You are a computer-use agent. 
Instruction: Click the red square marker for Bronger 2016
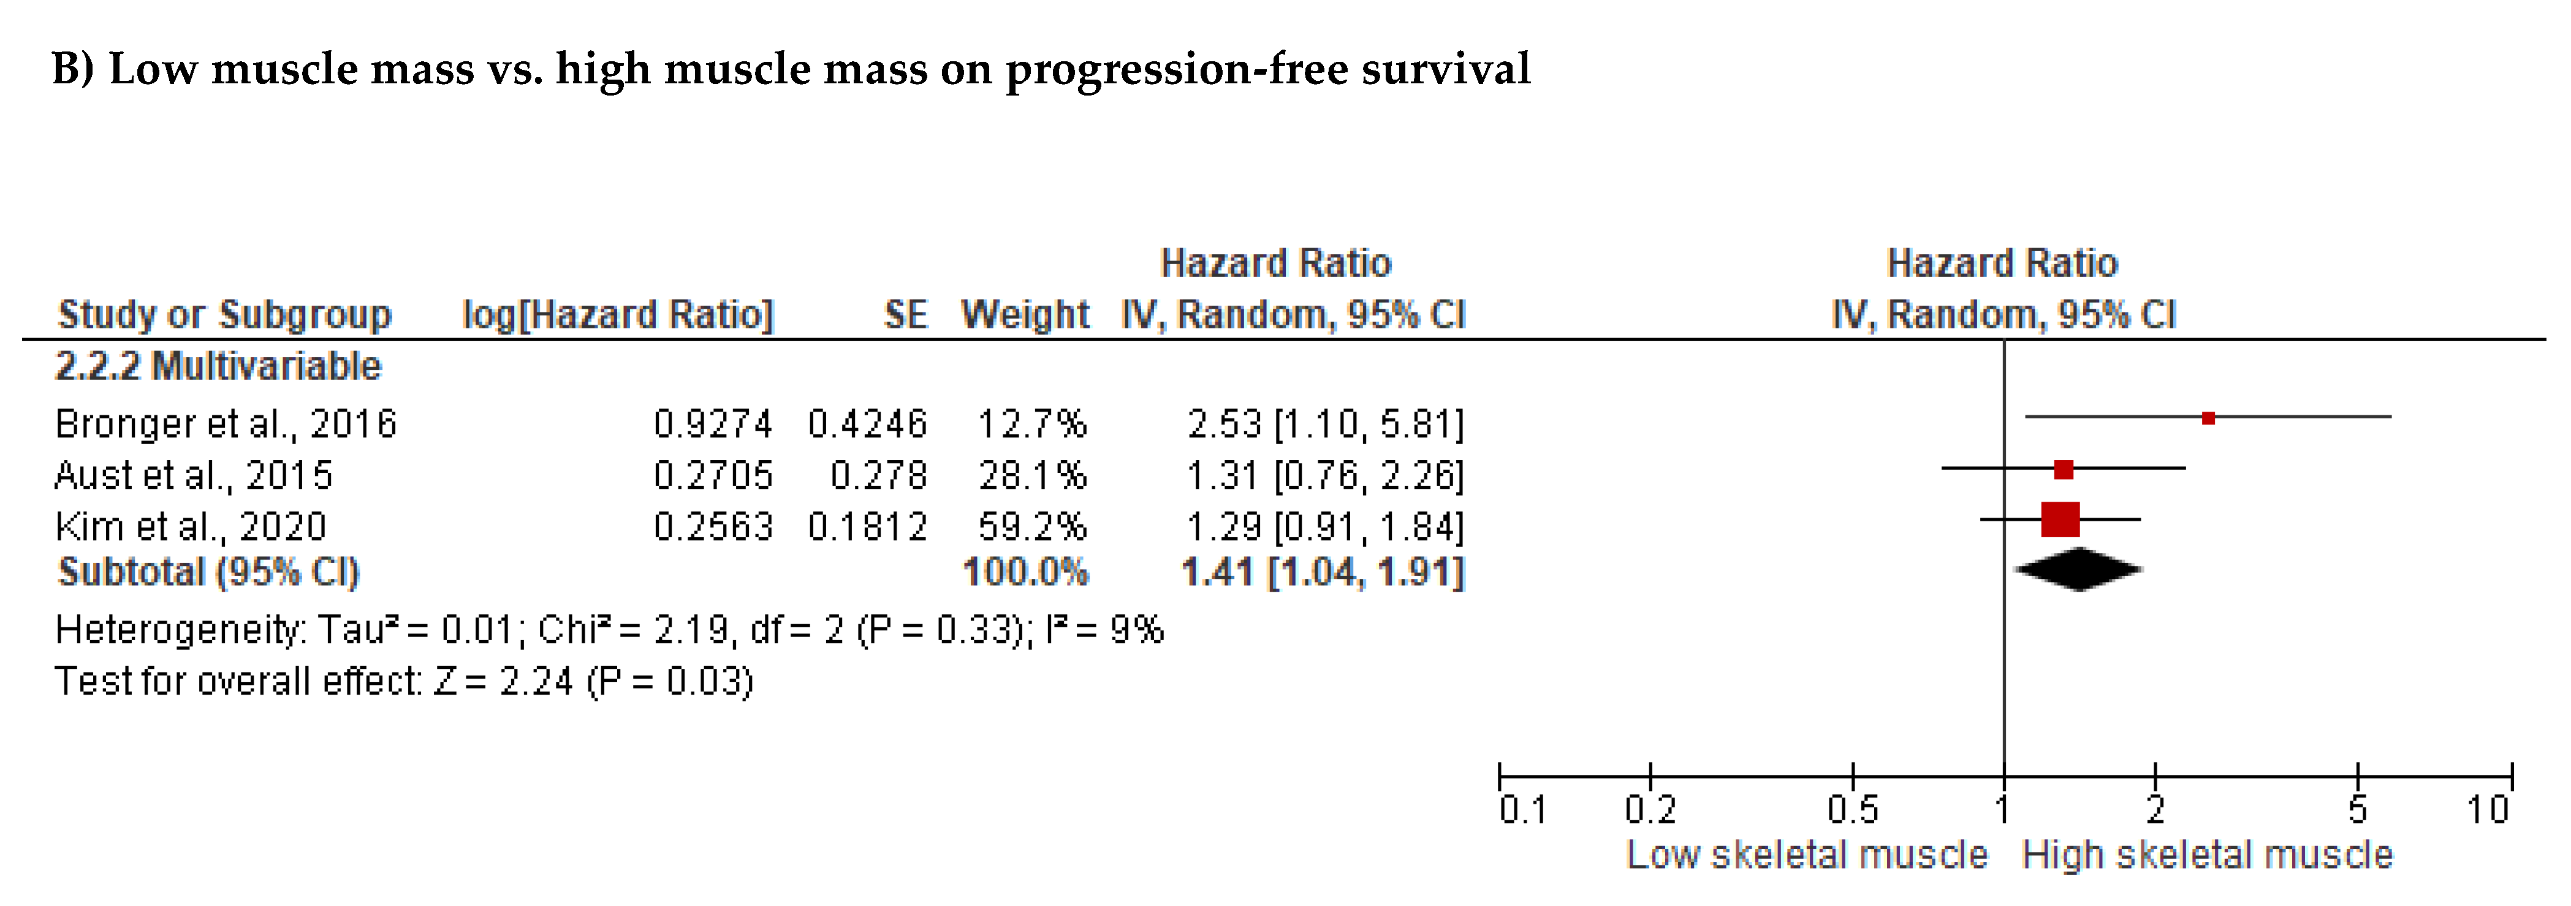coord(2208,418)
